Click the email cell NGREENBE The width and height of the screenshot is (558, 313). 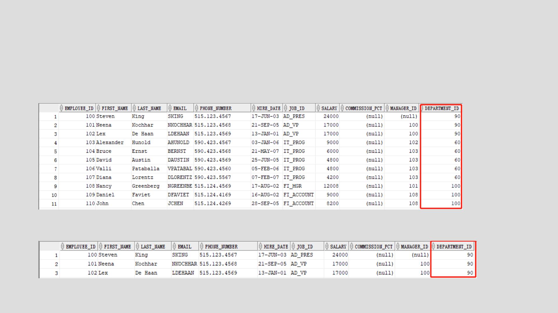tap(180, 186)
